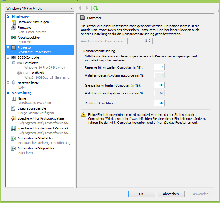Viewport: 220px width, 203px height.
Task: Collapse the Hardware section chevron
Action: pyautogui.click(x=8, y=17)
